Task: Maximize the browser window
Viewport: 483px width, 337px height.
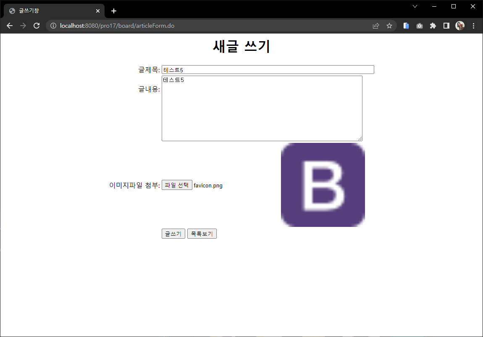Action: point(454,6)
